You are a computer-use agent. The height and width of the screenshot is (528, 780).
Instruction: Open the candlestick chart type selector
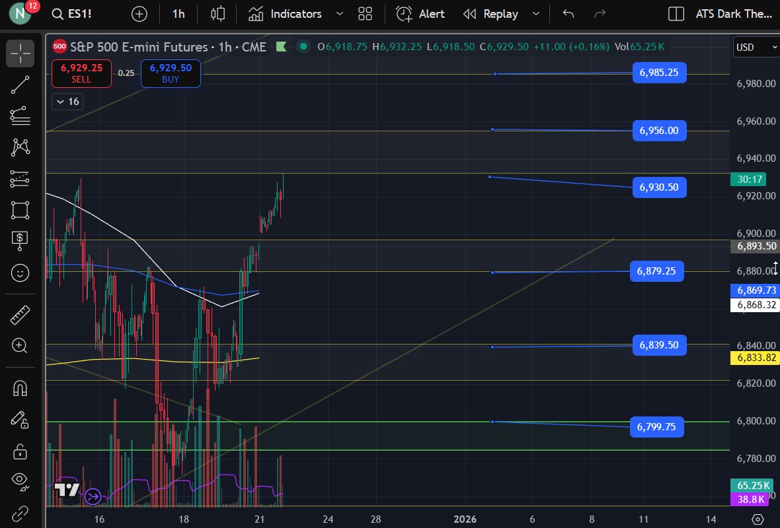[x=217, y=14]
